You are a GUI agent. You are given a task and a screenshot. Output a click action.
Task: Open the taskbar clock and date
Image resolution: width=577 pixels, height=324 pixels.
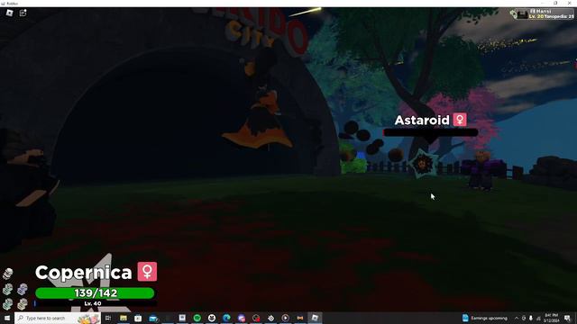tap(551, 318)
